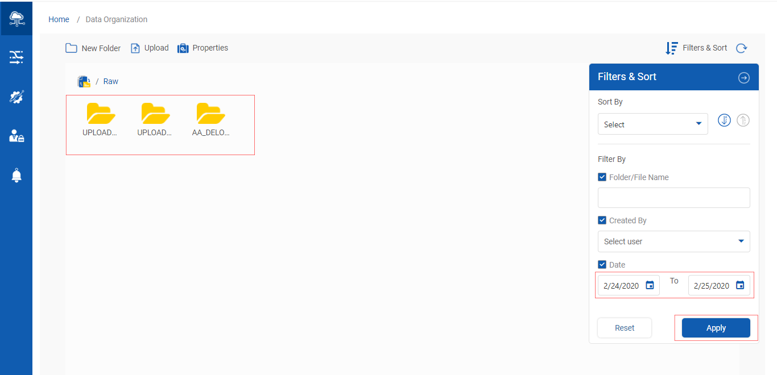Open calendar for end date 2/25/2020
The image size is (777, 375).
pos(740,285)
